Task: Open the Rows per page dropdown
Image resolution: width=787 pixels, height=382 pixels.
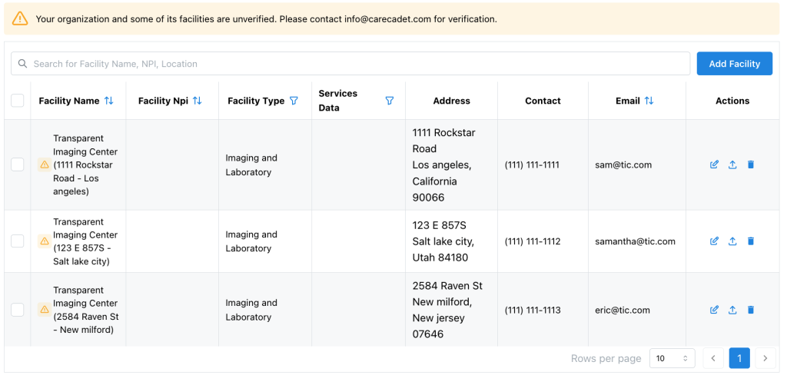Action: [x=672, y=358]
